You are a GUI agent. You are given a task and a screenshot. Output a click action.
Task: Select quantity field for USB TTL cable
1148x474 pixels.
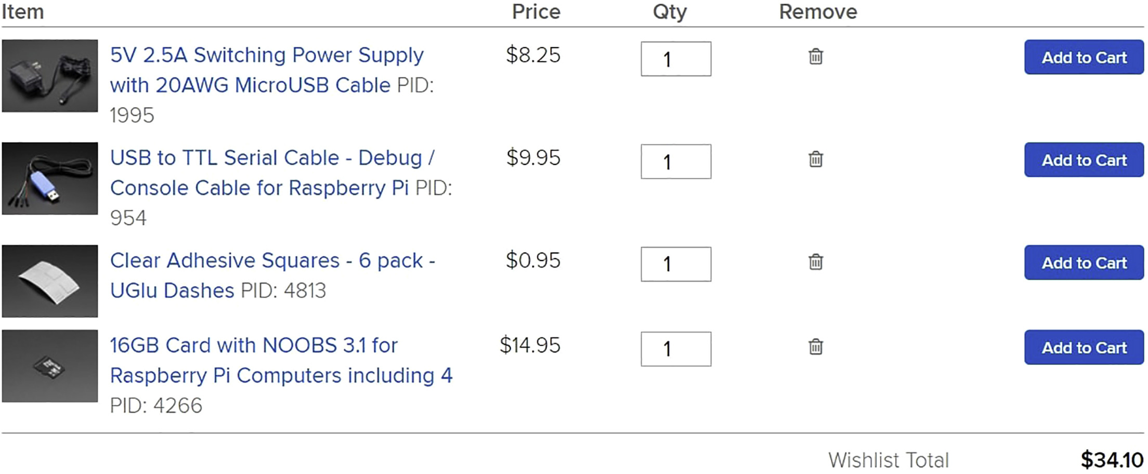pos(676,162)
